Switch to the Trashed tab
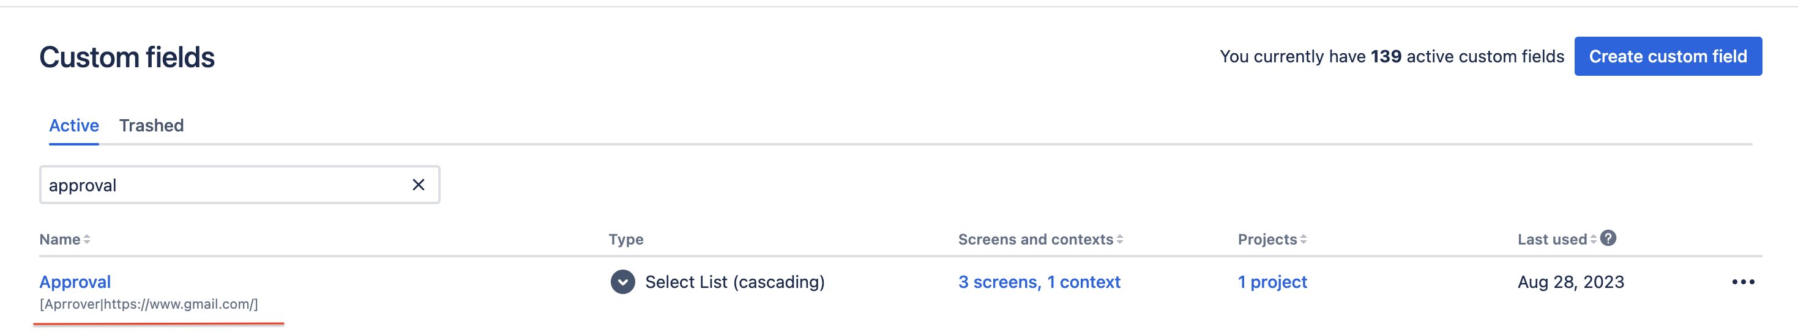Image resolution: width=1798 pixels, height=335 pixels. tap(151, 126)
